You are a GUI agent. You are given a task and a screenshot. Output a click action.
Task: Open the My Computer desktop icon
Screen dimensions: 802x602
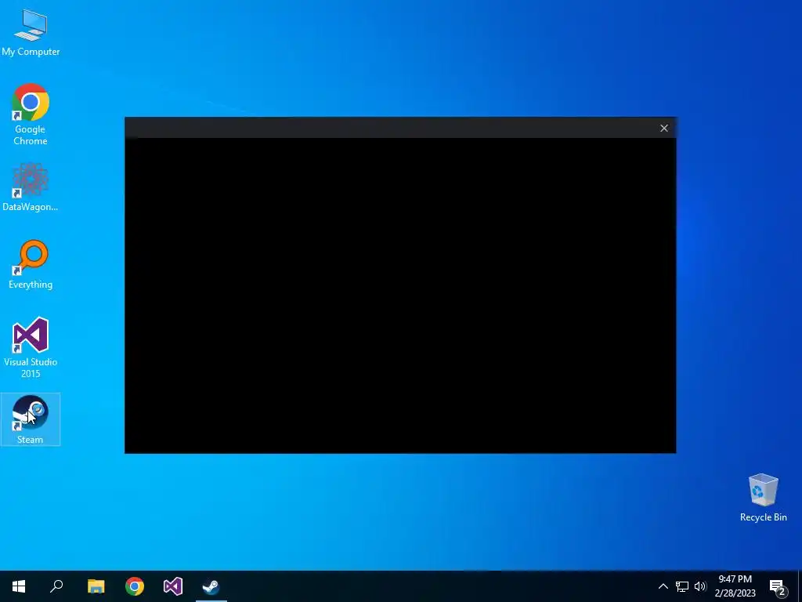click(31, 33)
